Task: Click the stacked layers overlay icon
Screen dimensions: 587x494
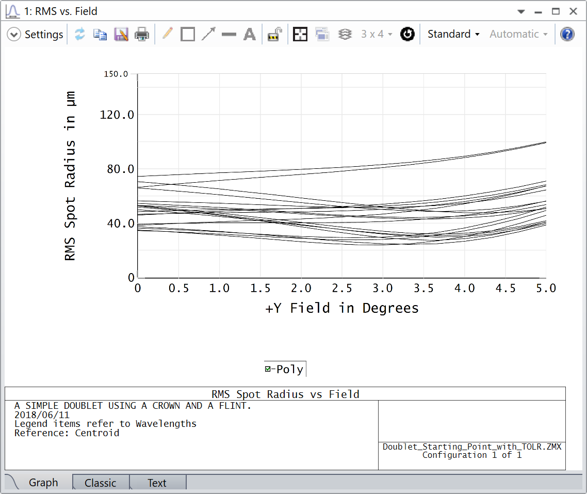Action: tap(345, 34)
